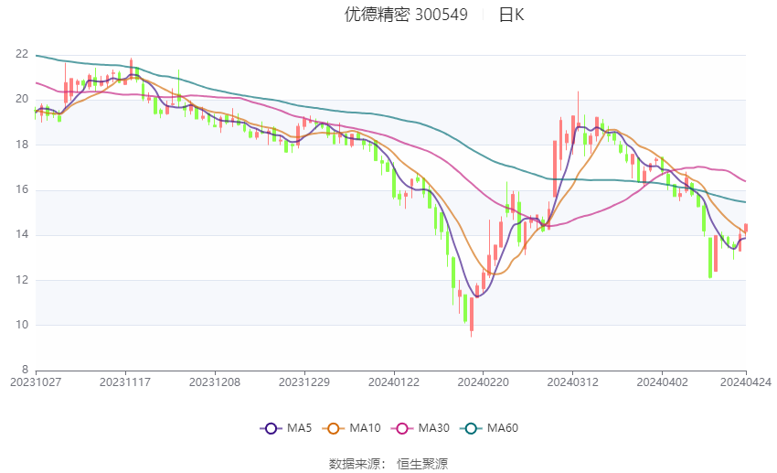Toggle the MA60 legend circle marker
The width and height of the screenshot is (777, 473).
(471, 428)
